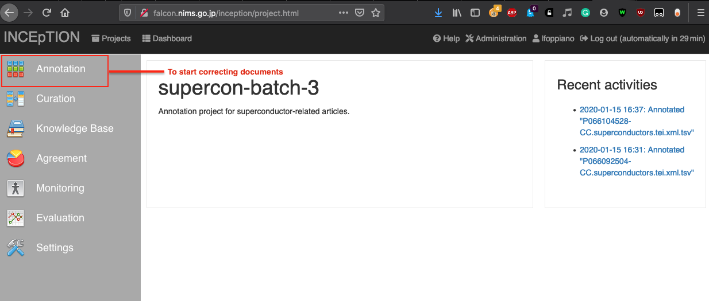Image resolution: width=709 pixels, height=301 pixels.
Task: Open Firefox downloads panel
Action: (x=439, y=12)
